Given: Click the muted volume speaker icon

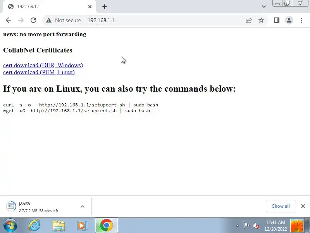Looking at the screenshot, I should point(256,226).
